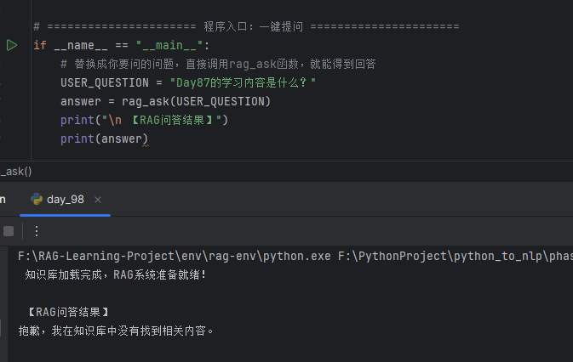
Task: Open the run toolbar more options menu
Action: click(x=36, y=231)
